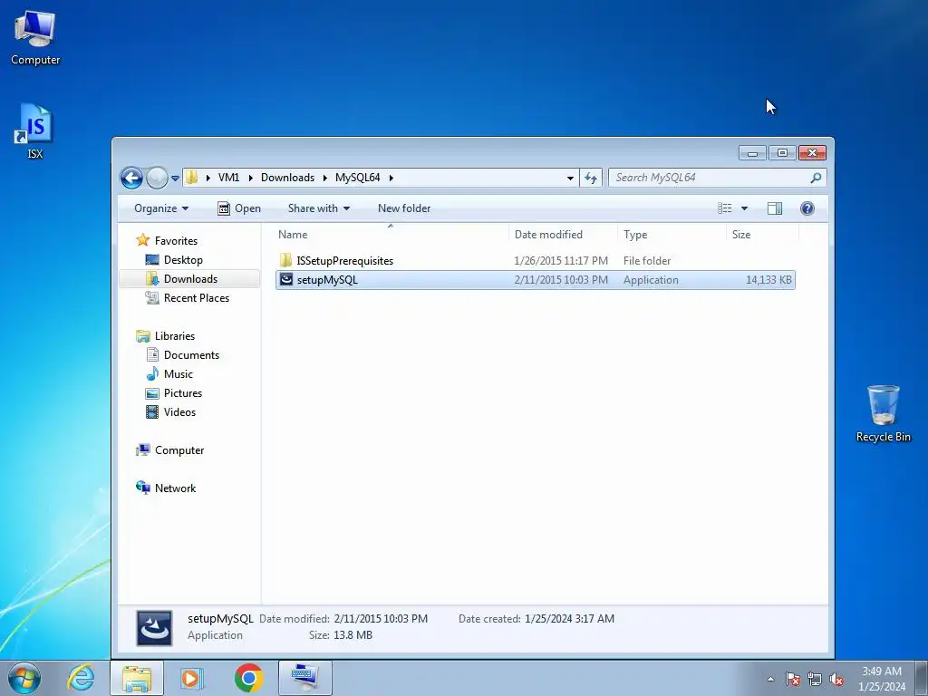Screen dimensions: 928x696
Task: Click the setupMySQL thumbnail in details pane
Action: pos(154,628)
